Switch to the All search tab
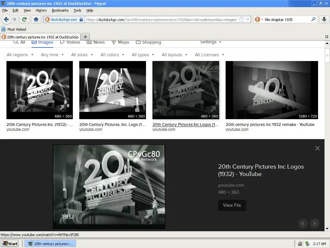 coord(19,42)
